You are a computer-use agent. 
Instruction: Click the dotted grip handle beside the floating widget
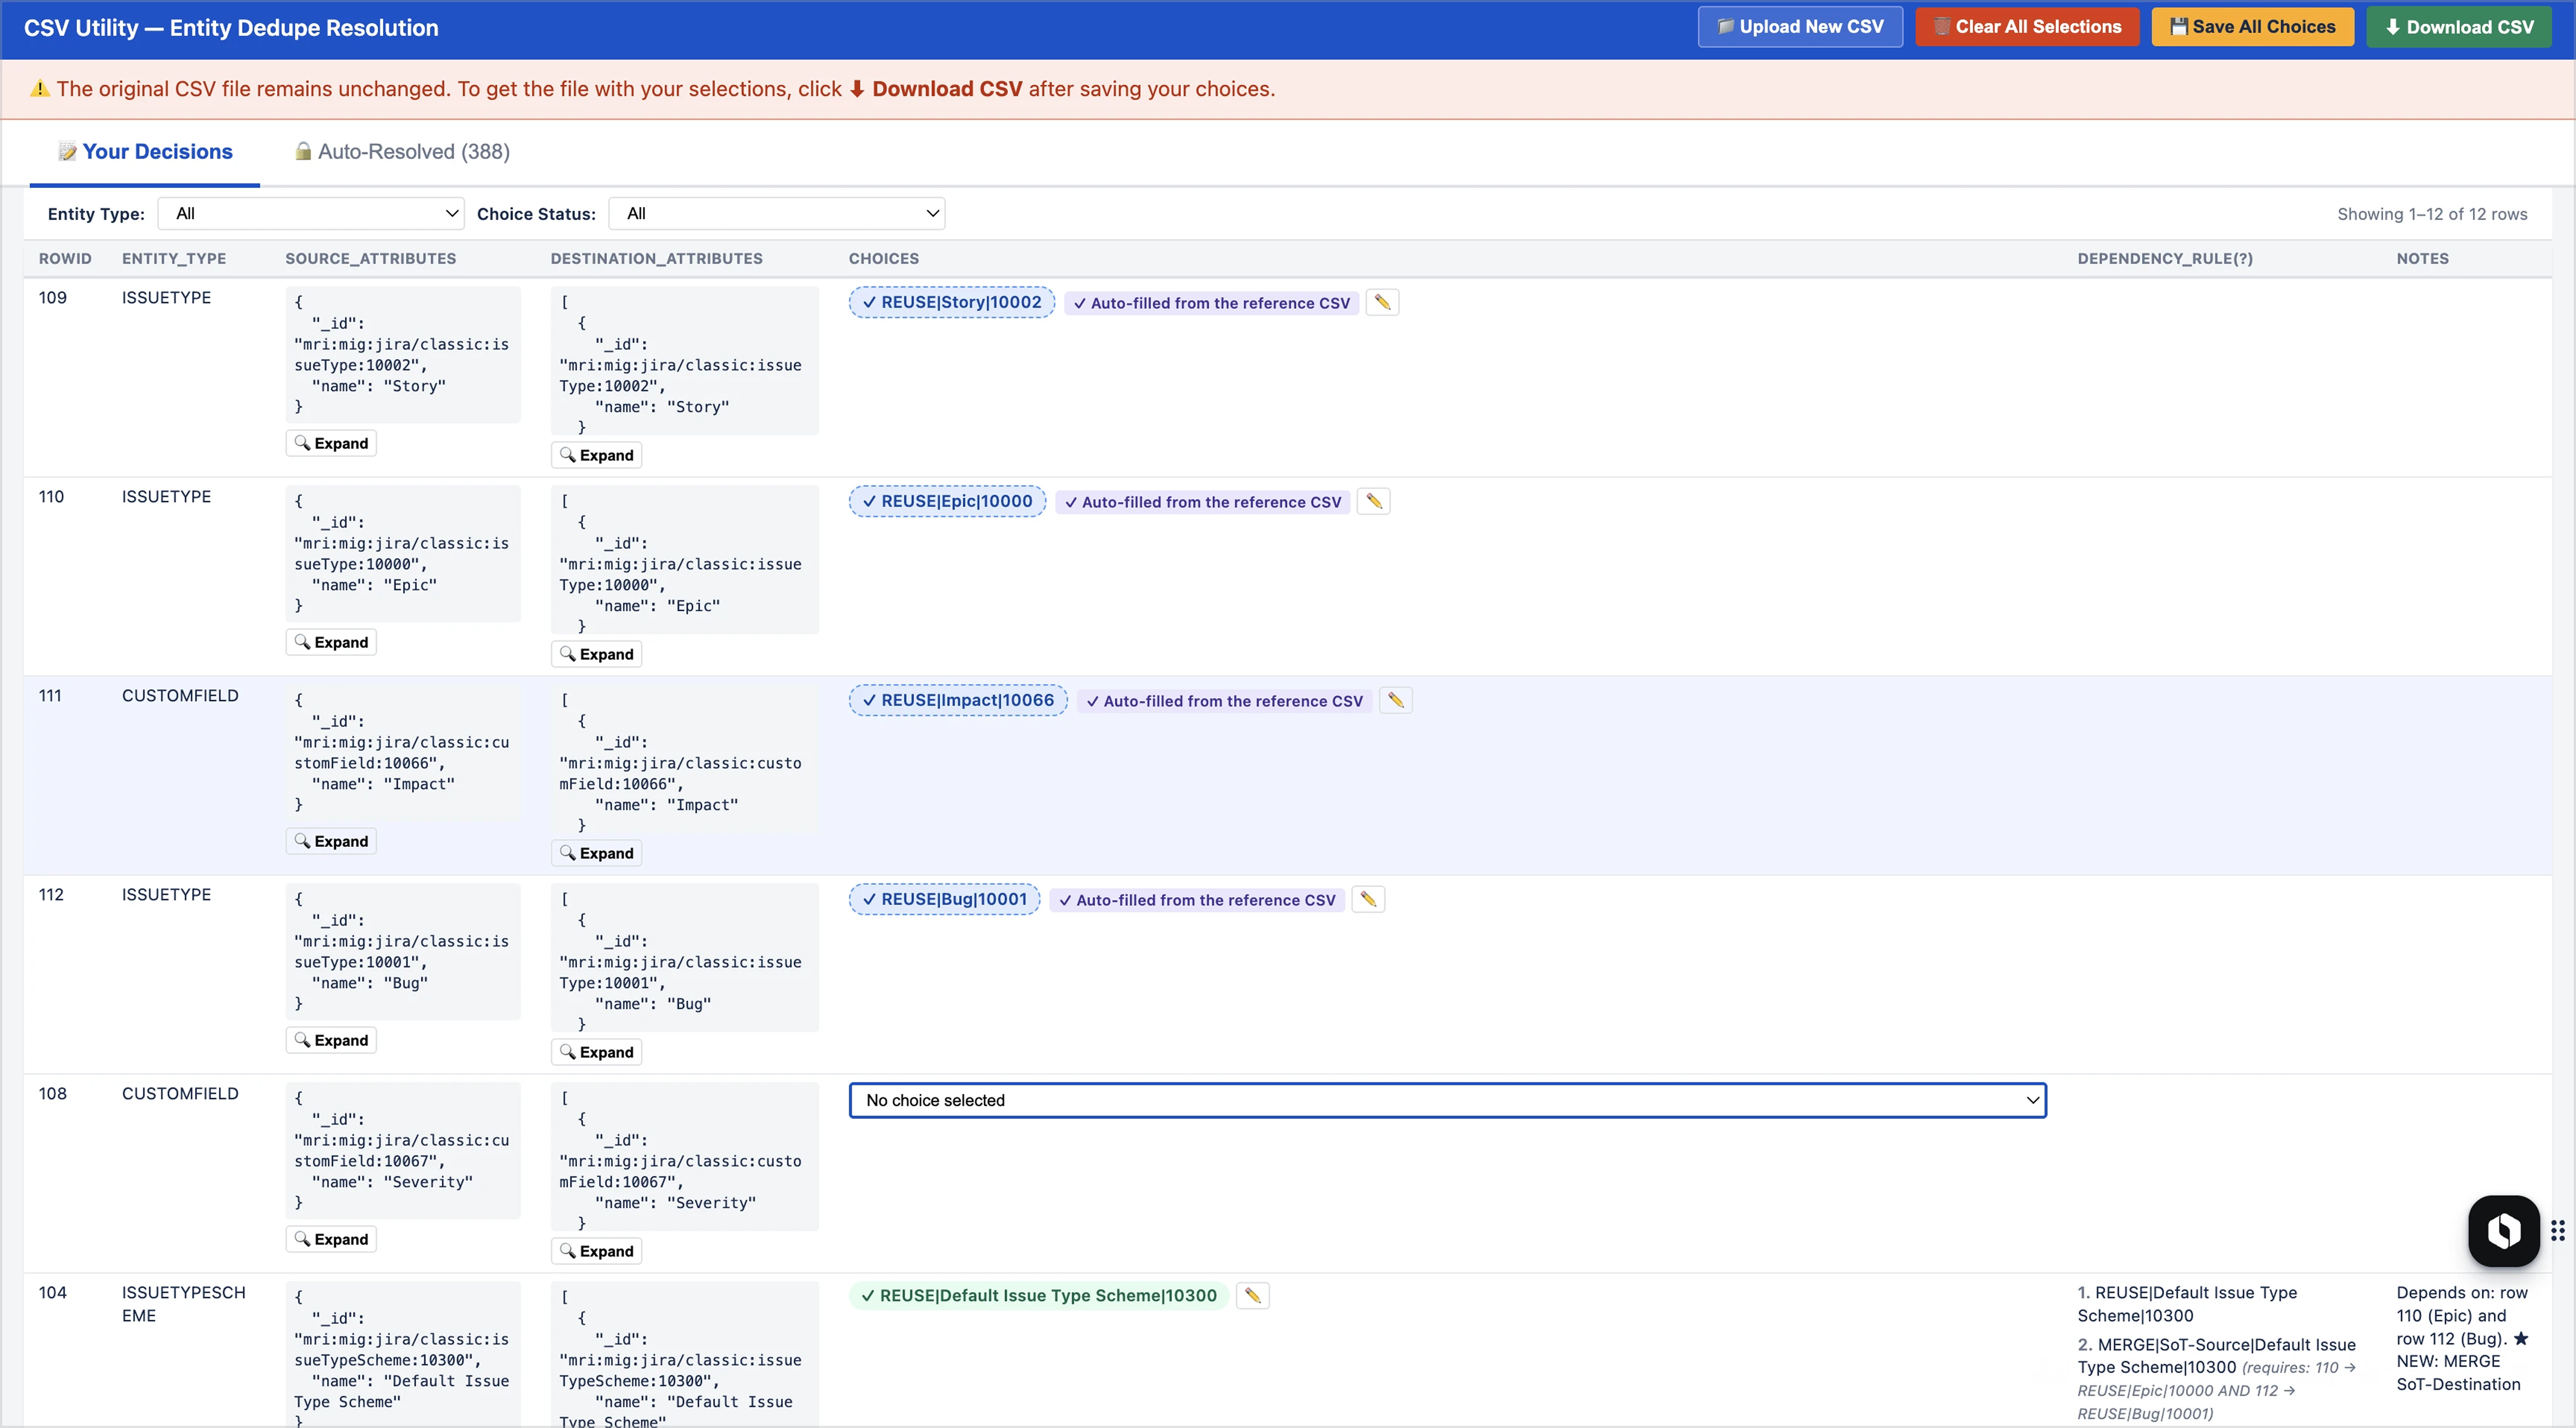2558,1230
